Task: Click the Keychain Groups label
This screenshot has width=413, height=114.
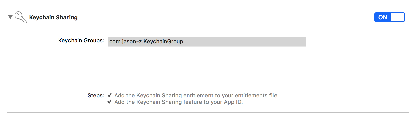Action: pyautogui.click(x=81, y=40)
